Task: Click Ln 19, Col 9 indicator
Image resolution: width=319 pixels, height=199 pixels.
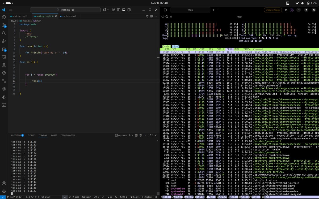Action: [74, 197]
